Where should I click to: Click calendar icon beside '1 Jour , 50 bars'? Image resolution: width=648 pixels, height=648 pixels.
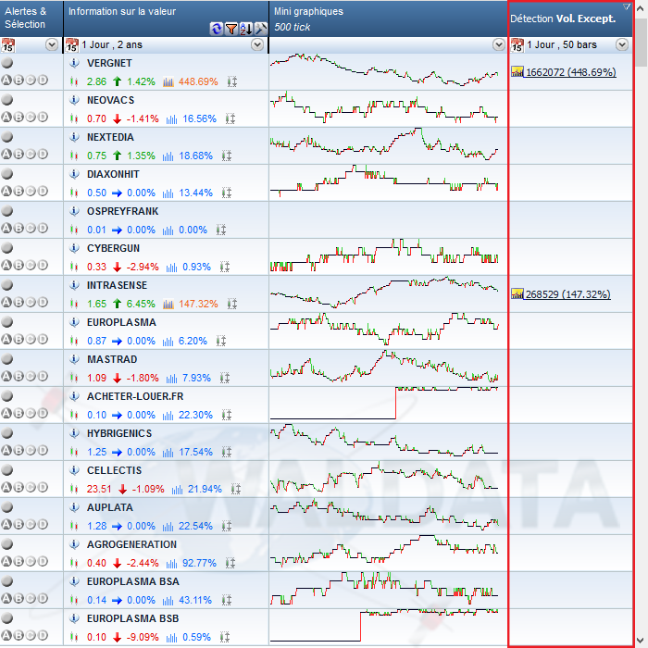[517, 44]
